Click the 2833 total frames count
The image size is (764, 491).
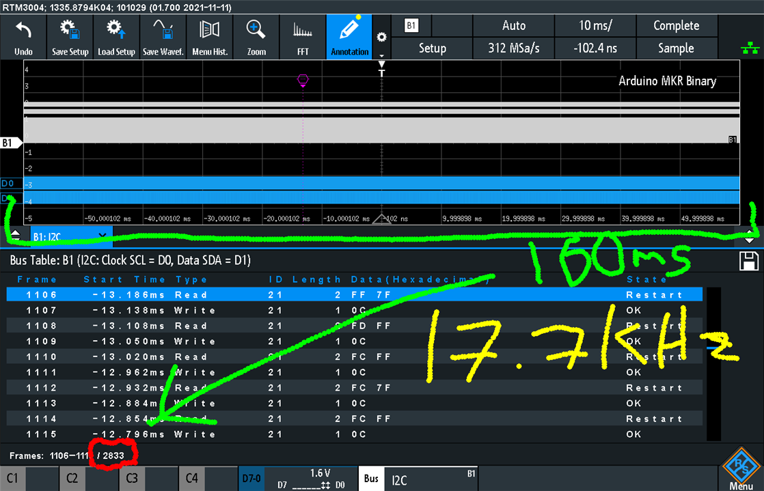(113, 456)
